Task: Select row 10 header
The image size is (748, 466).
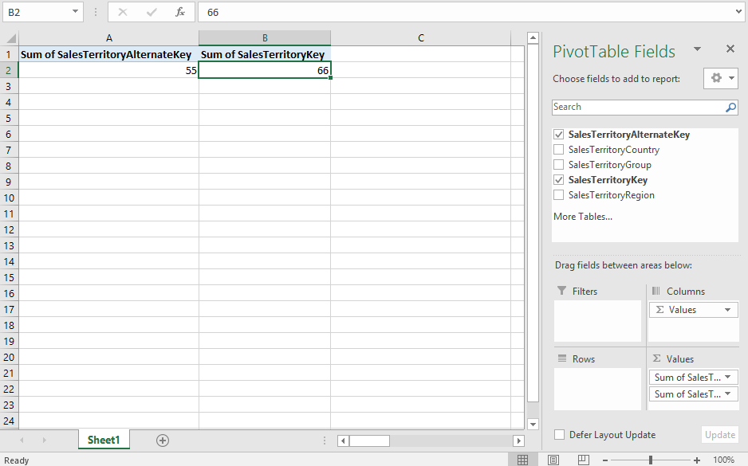Action: [x=9, y=198]
